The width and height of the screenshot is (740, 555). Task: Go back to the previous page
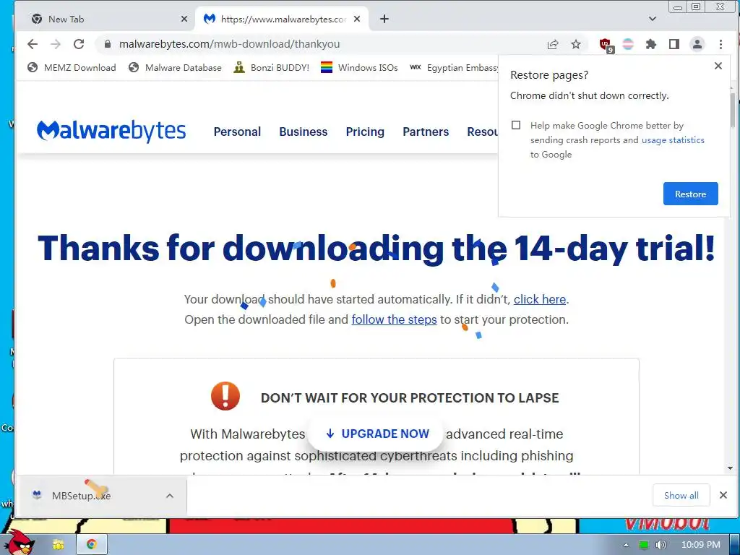coord(32,44)
